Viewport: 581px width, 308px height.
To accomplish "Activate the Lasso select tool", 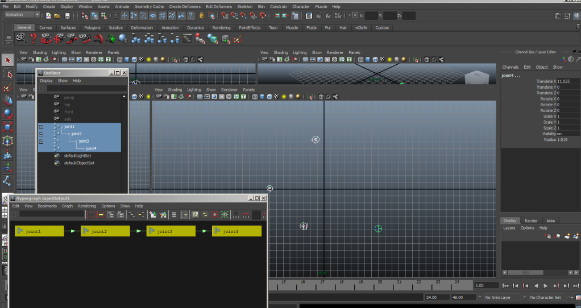I will pyautogui.click(x=7, y=73).
